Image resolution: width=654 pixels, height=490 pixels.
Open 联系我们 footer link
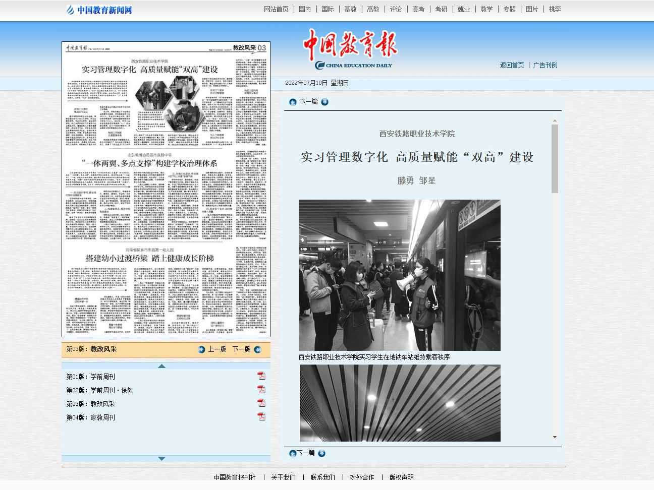coord(322,477)
